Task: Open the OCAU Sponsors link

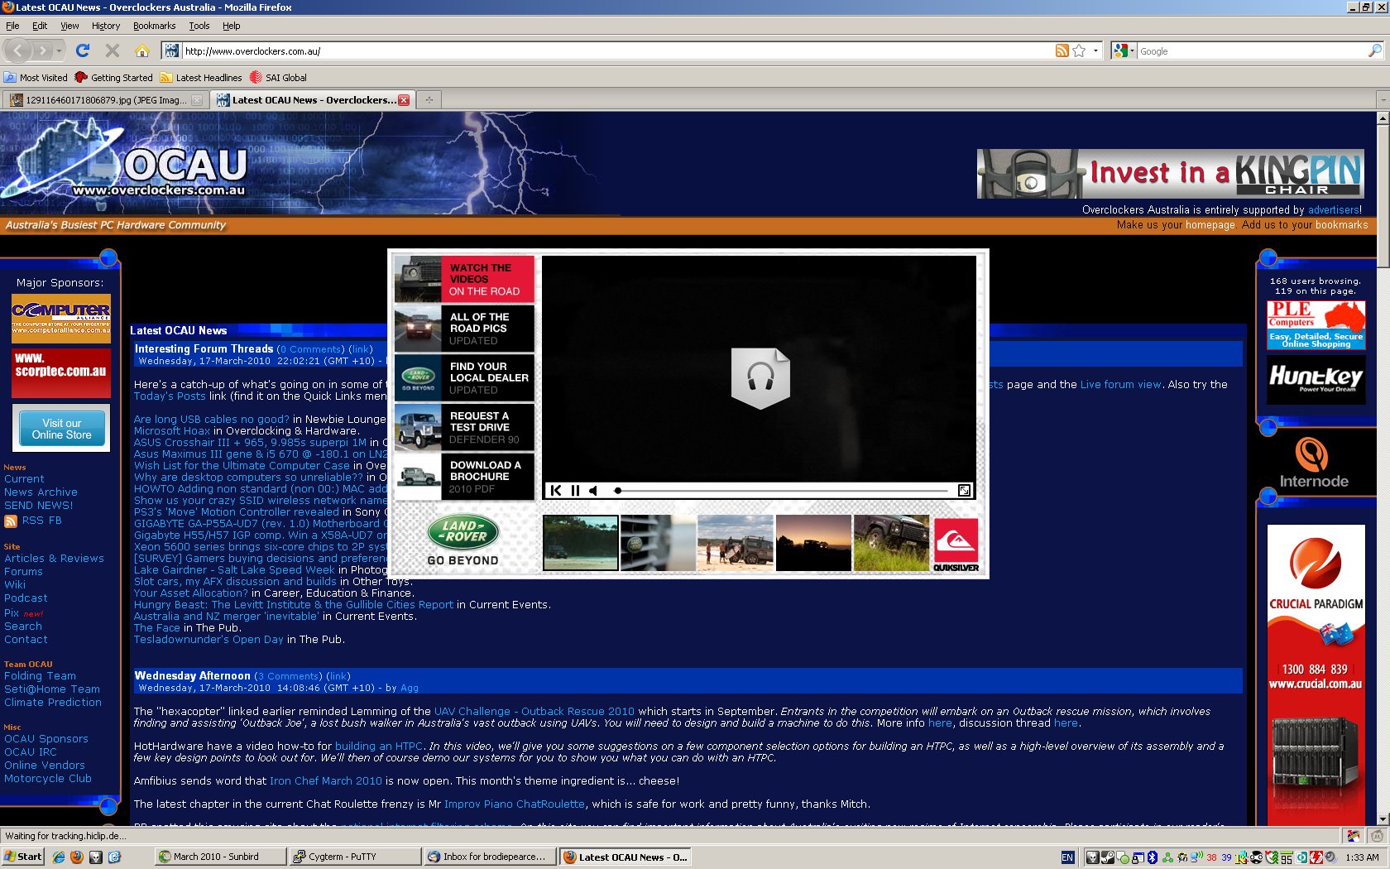Action: [46, 739]
